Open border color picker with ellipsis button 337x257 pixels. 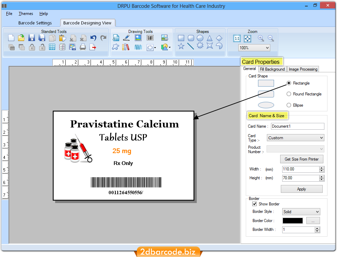313,221
